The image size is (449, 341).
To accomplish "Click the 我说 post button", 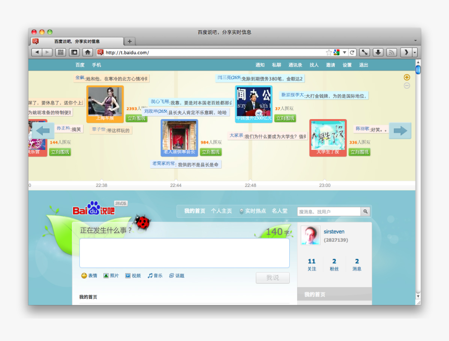I will (273, 277).
